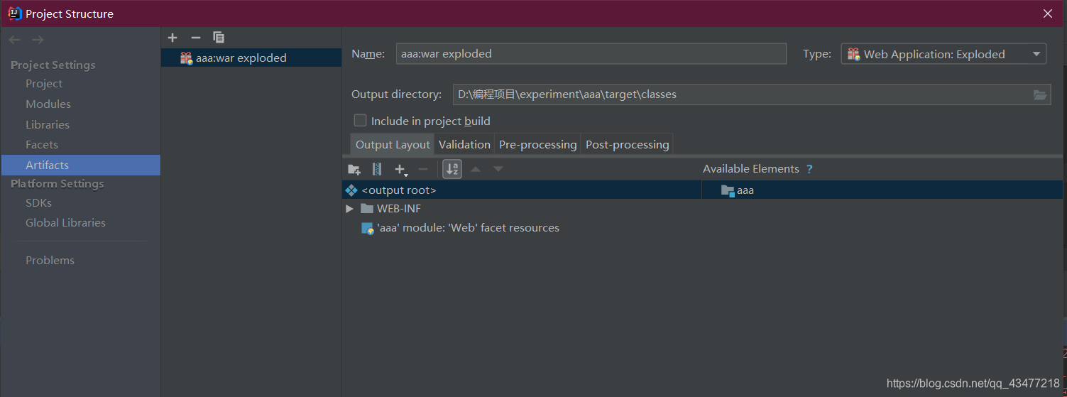Select the 'aaa:war exploded' artifact in list

click(241, 58)
